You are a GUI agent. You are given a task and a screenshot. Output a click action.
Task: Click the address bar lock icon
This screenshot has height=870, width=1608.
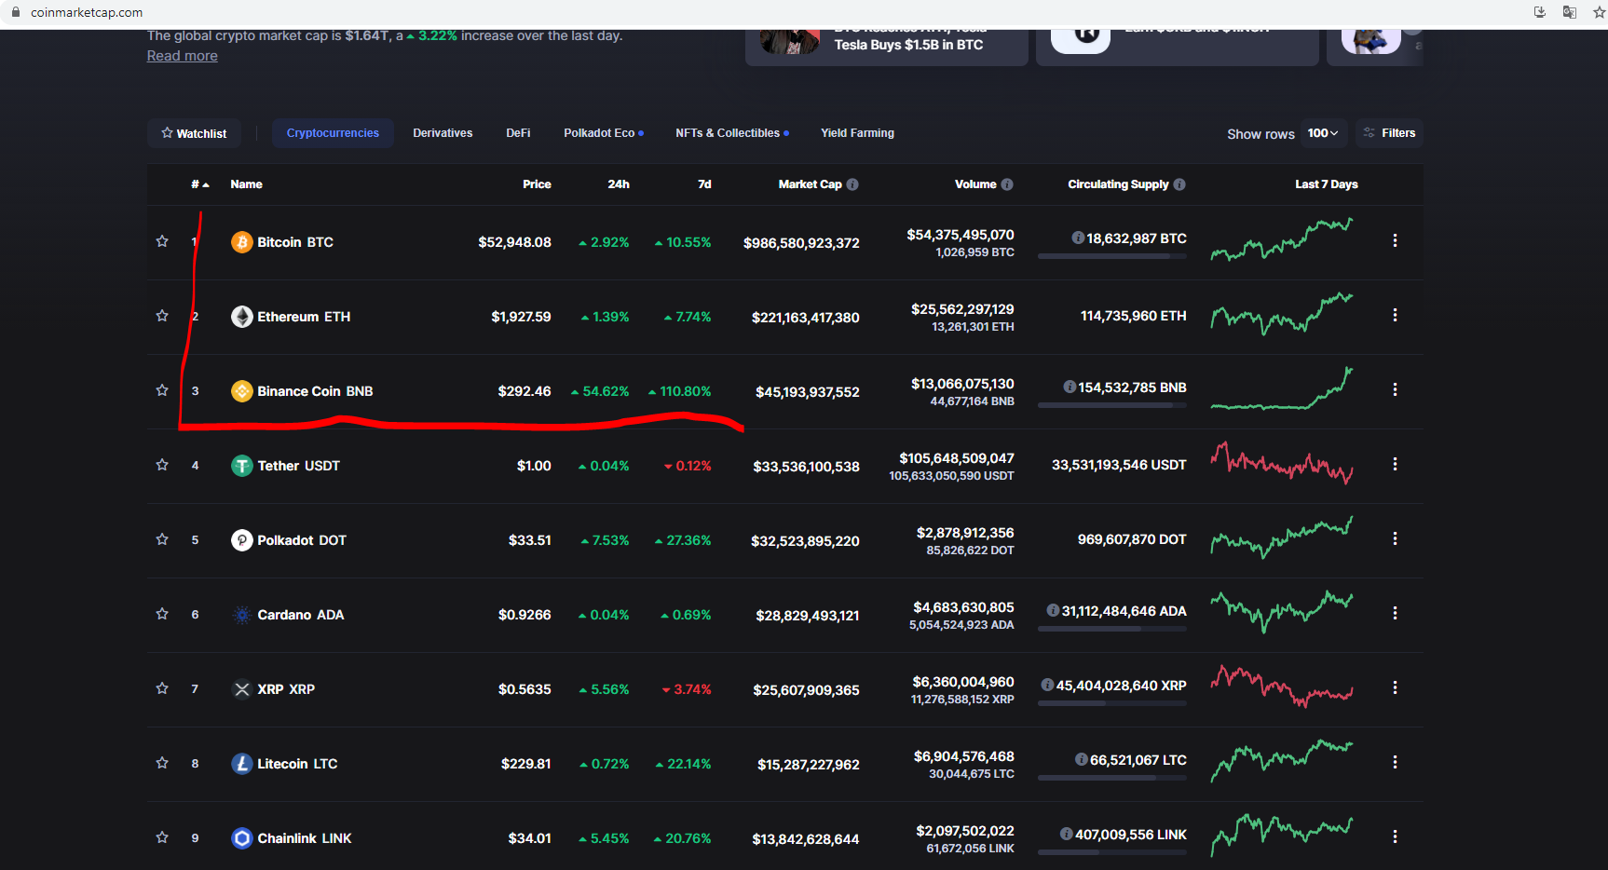click(x=15, y=12)
